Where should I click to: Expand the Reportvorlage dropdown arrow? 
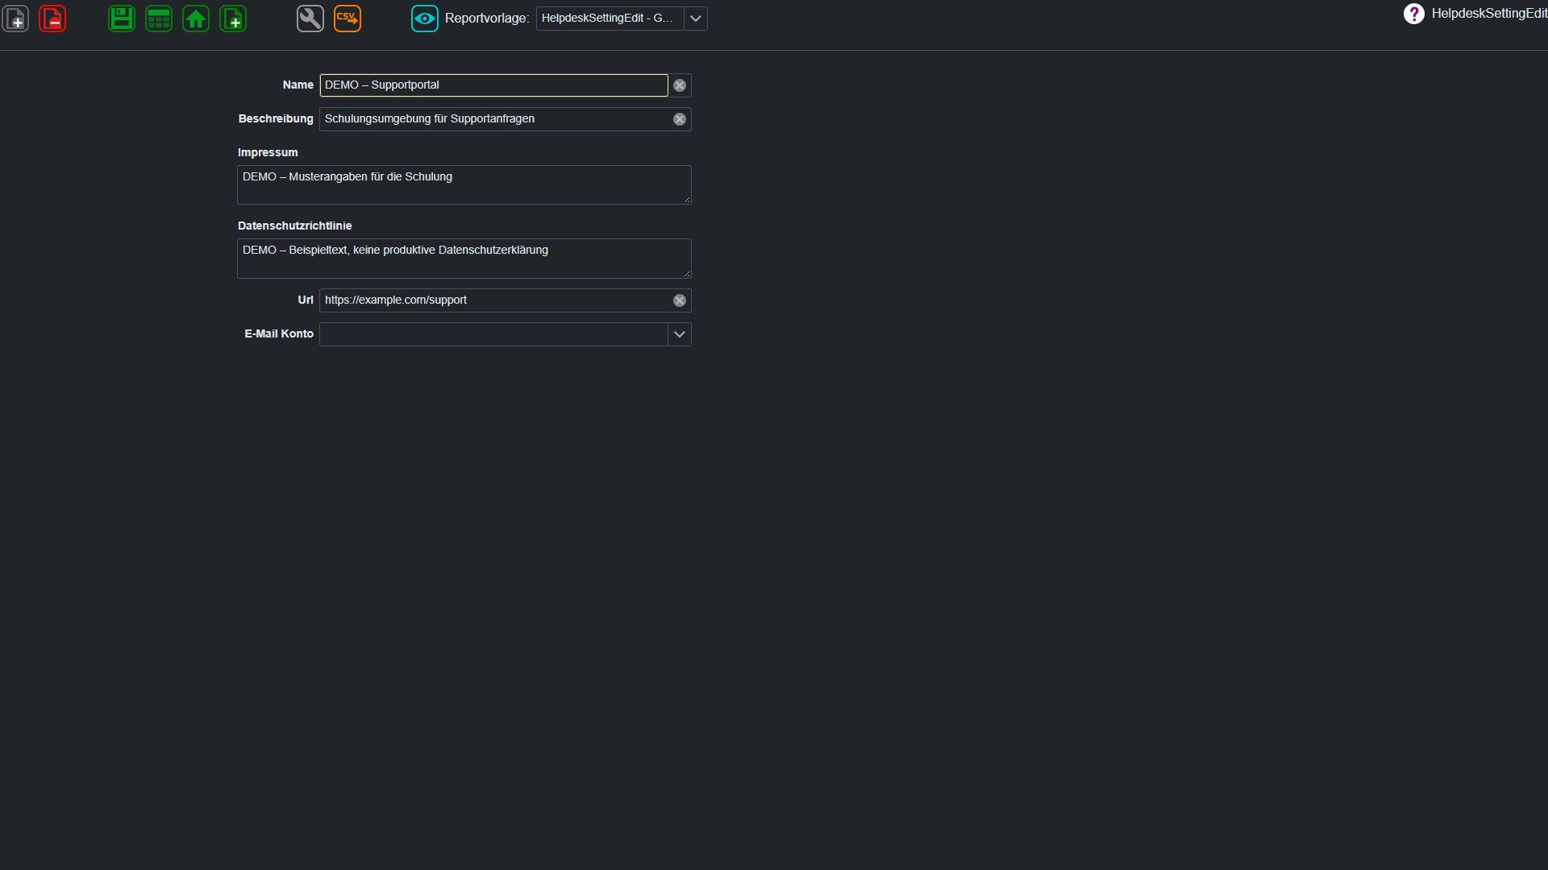696,19
